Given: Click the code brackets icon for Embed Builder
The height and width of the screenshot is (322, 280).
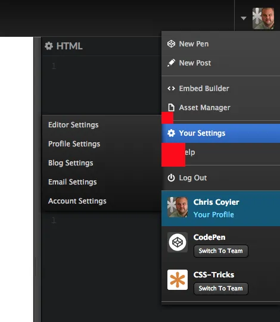Looking at the screenshot, I should coord(171,89).
